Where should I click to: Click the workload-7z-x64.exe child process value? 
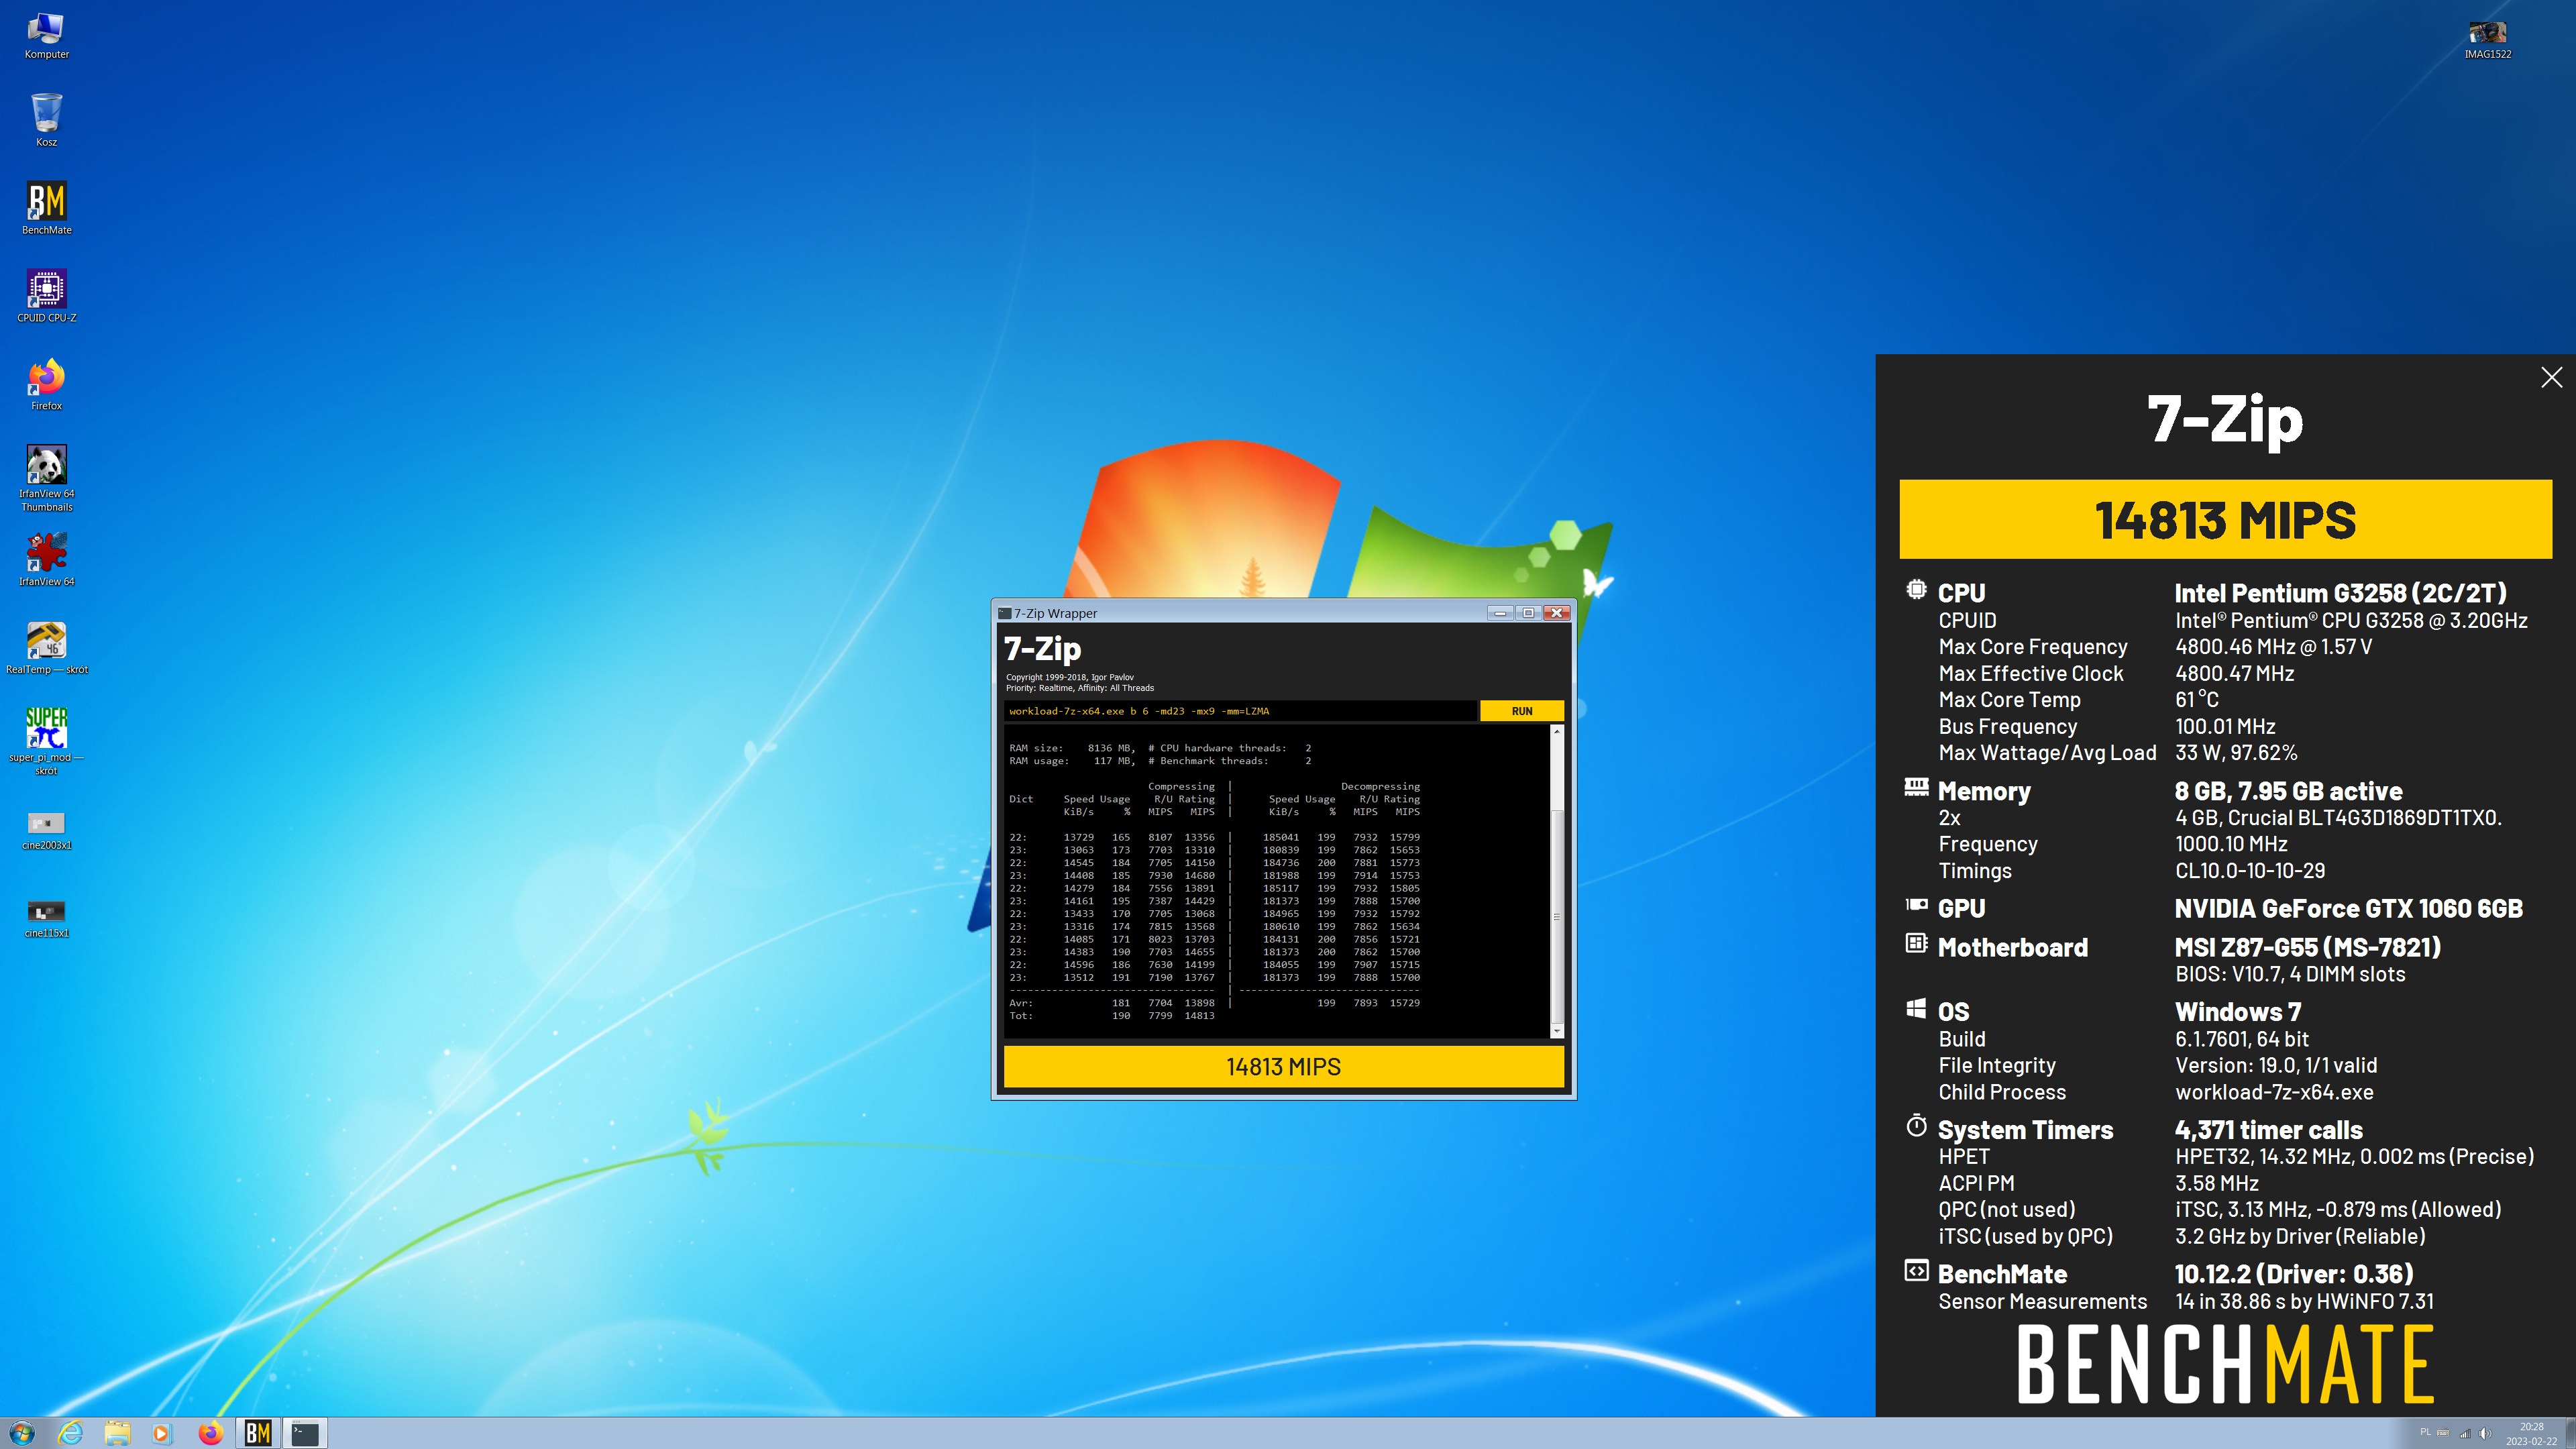2274,1092
